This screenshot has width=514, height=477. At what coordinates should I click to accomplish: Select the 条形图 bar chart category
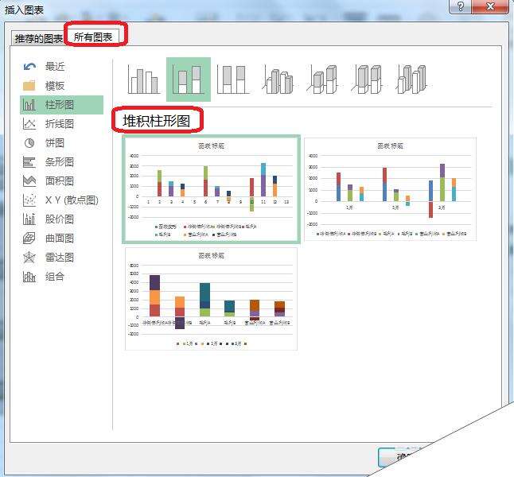pyautogui.click(x=61, y=162)
